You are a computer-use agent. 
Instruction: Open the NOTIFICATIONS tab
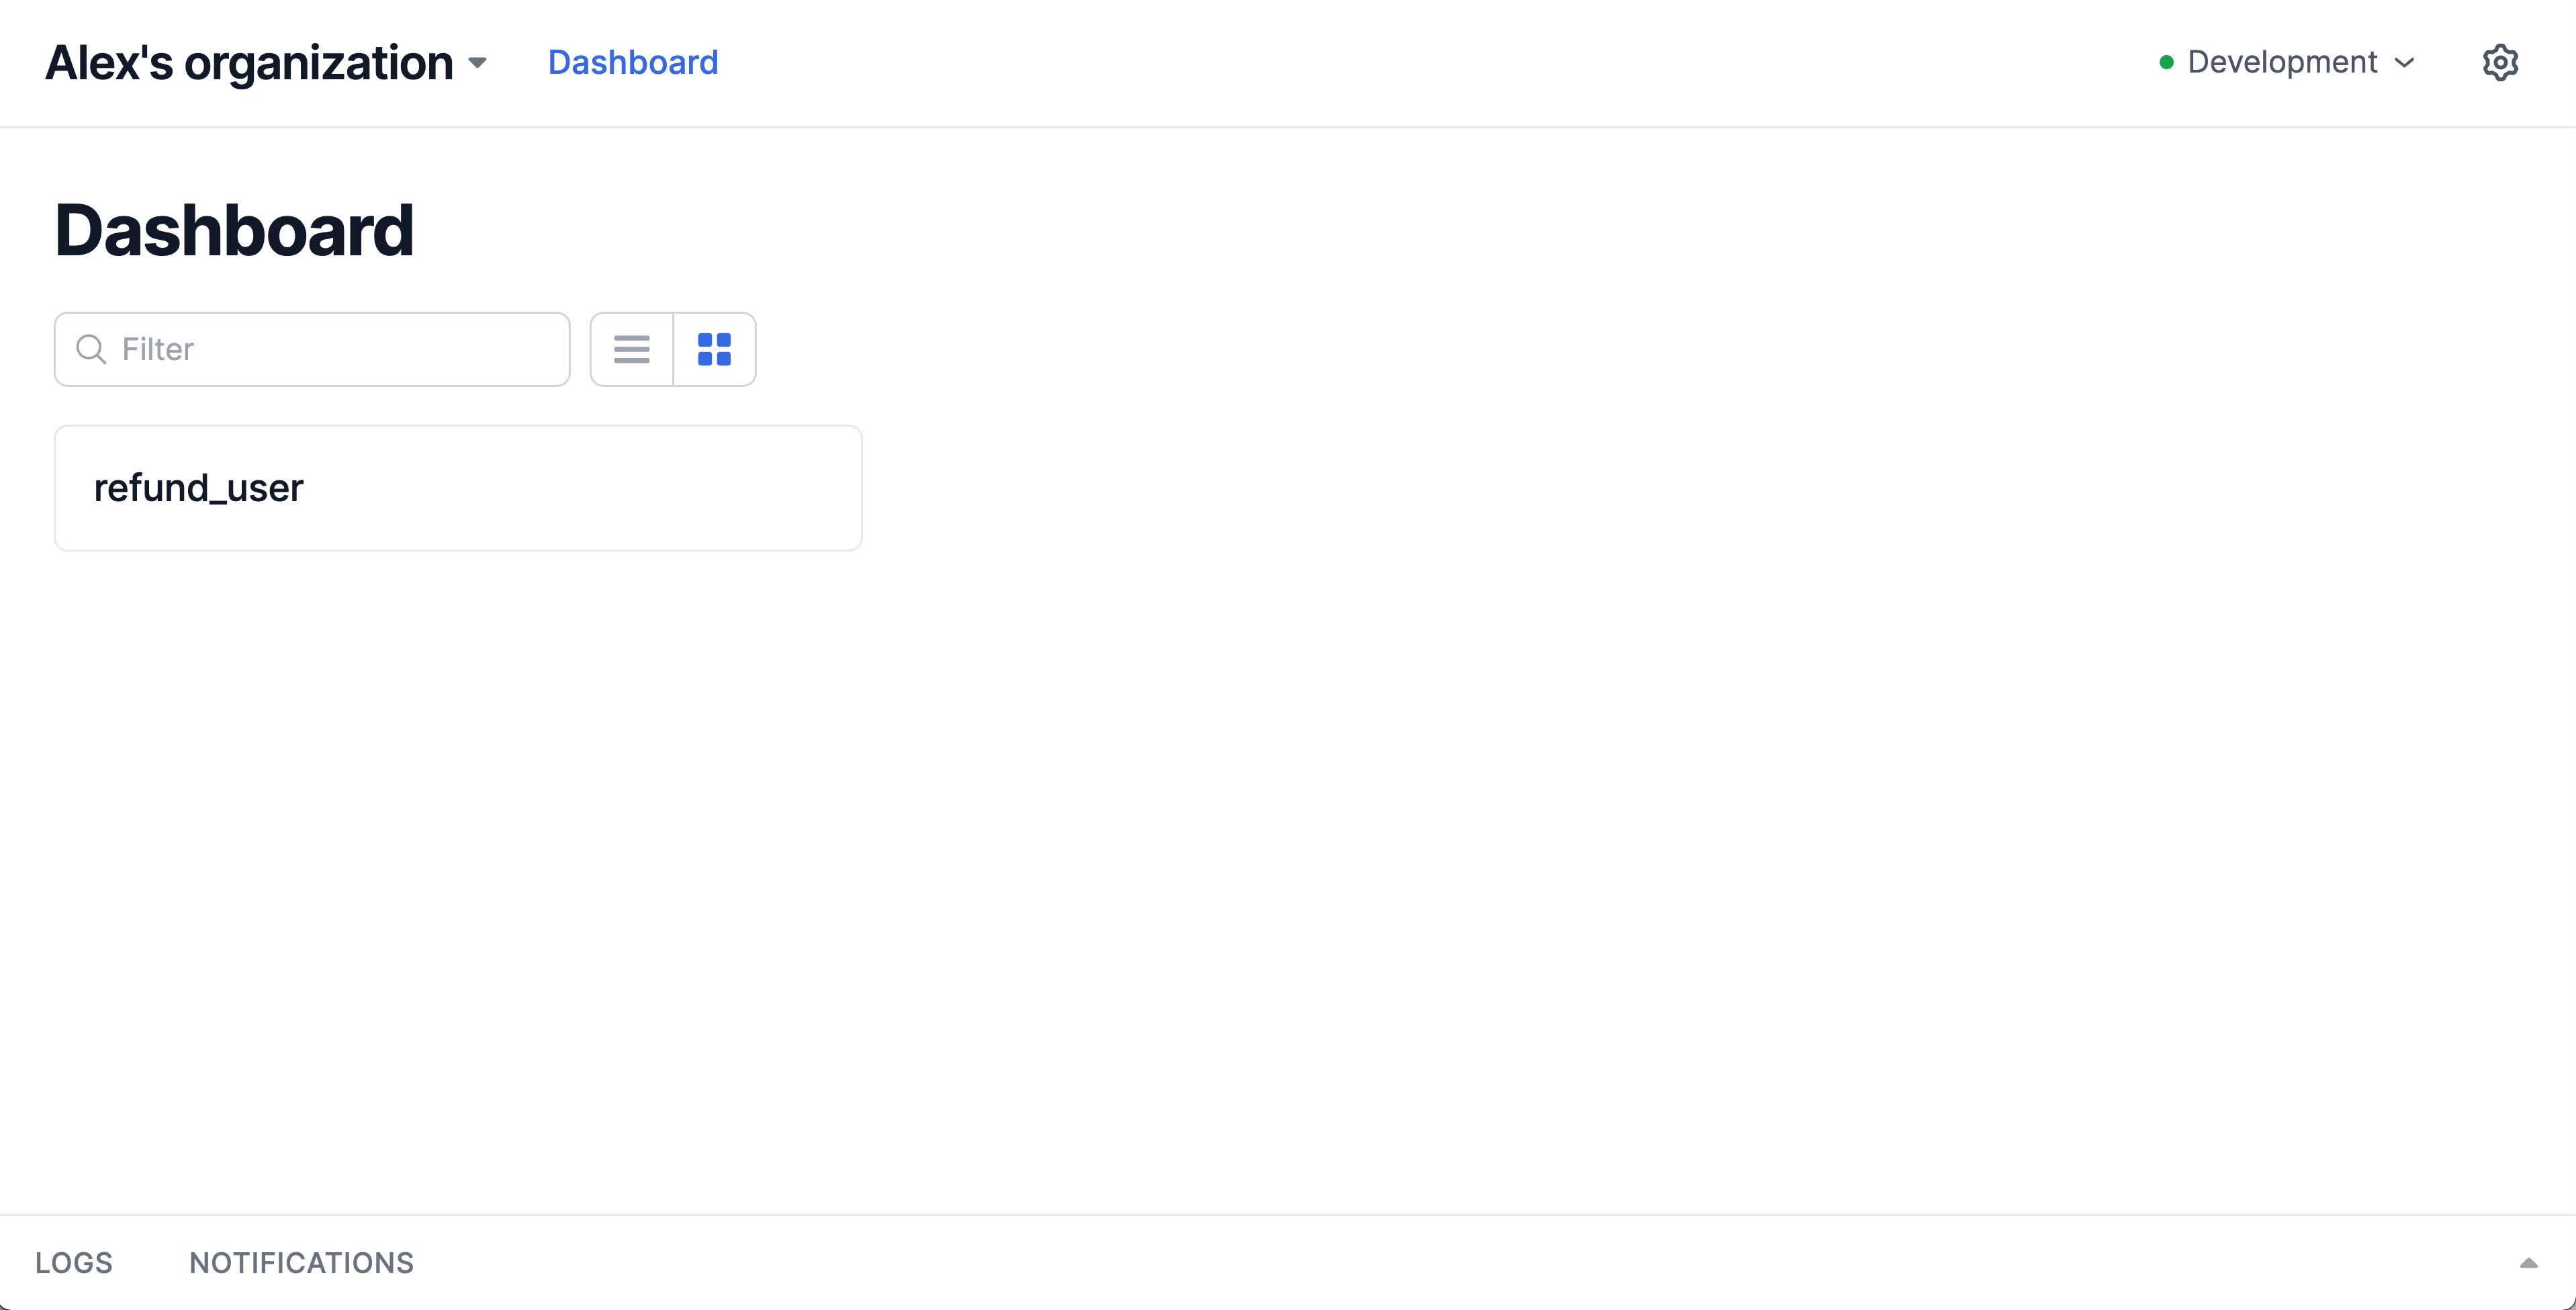tap(301, 1263)
